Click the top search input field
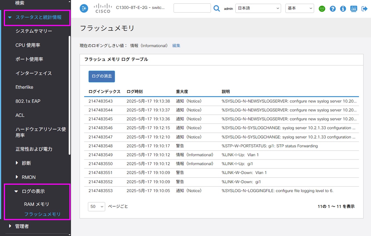Screen dimensions: 371x236 (192, 8)
